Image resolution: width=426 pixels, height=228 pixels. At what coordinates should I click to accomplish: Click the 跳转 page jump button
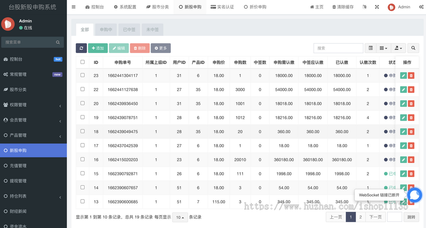tap(411, 217)
